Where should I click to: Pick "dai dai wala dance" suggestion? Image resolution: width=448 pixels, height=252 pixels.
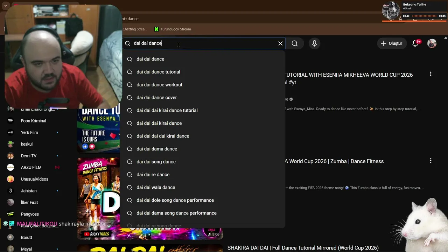(x=203, y=187)
